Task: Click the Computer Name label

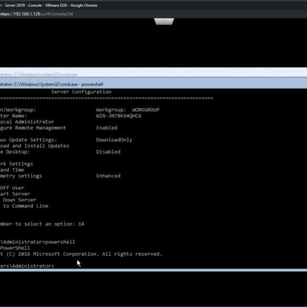Action: pos(14,116)
